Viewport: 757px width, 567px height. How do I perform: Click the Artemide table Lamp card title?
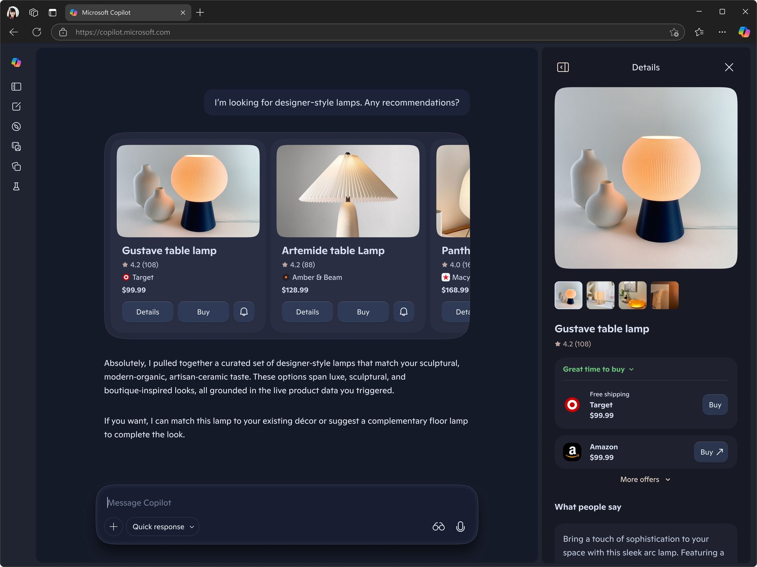[333, 250]
